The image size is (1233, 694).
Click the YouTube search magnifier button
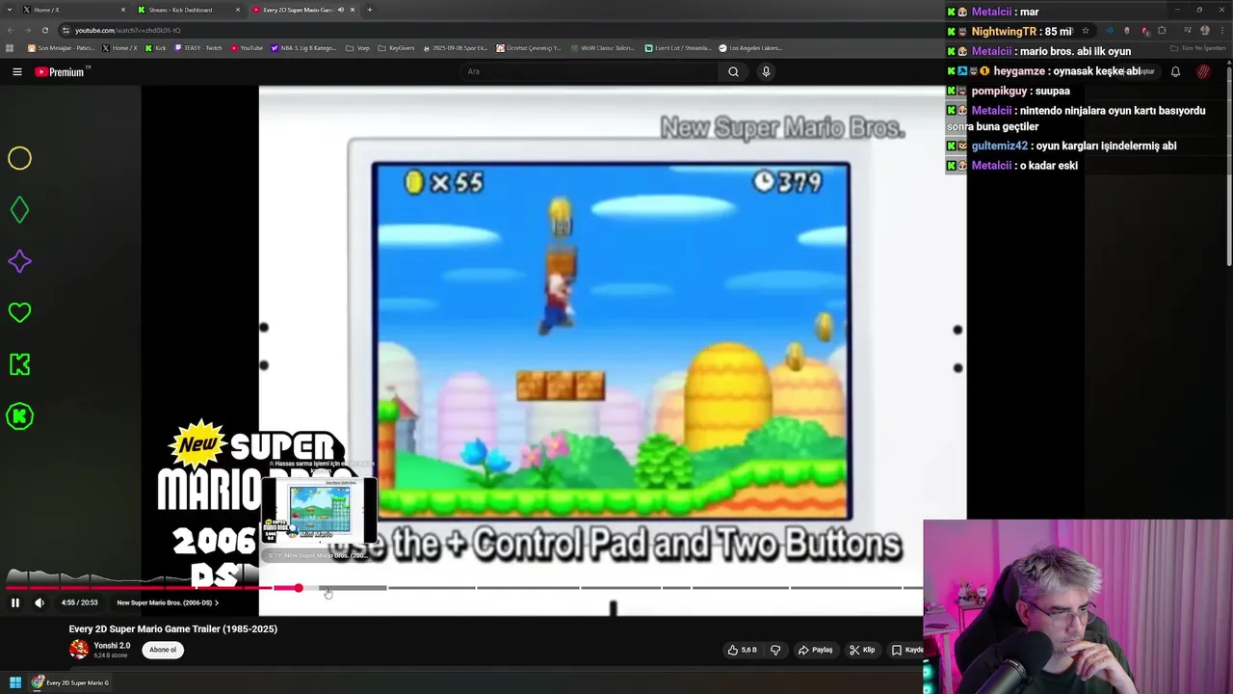[x=733, y=71]
